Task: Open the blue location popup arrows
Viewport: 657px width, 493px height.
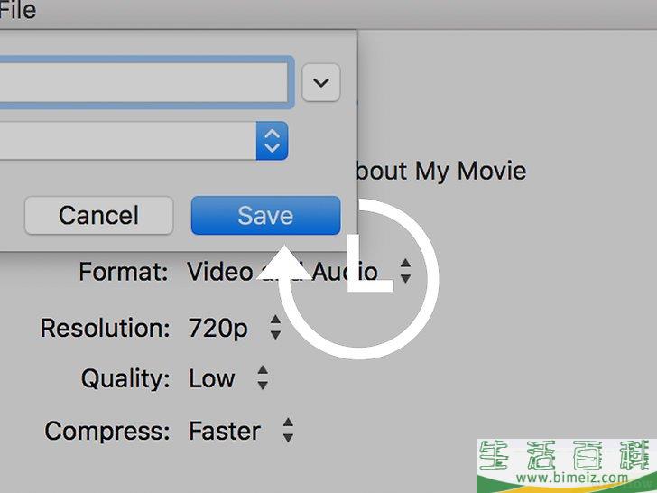Action: (x=272, y=141)
